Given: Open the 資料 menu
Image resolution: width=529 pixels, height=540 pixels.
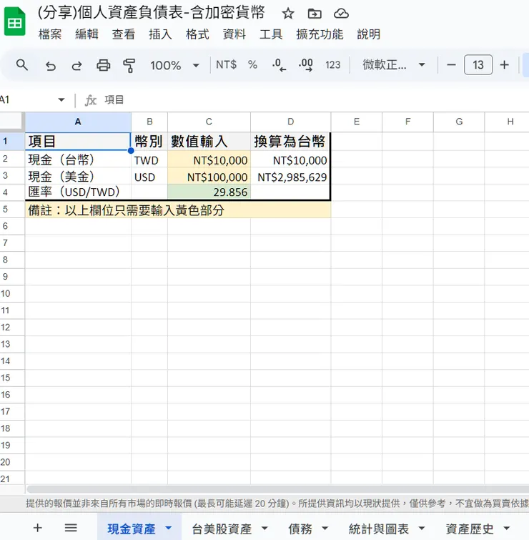Looking at the screenshot, I should [x=234, y=34].
